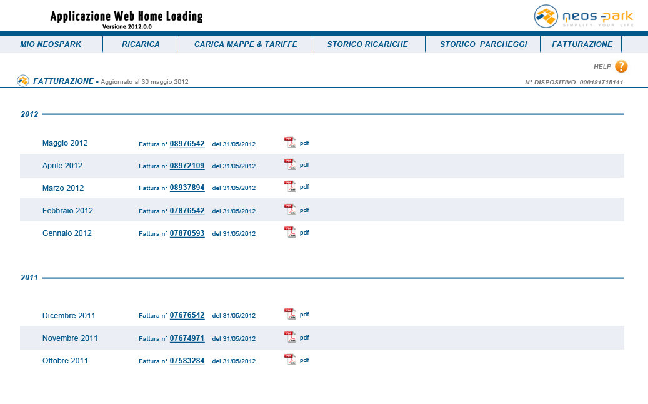Click the Aggiornato al 30 maggio 2012 text

(x=144, y=82)
